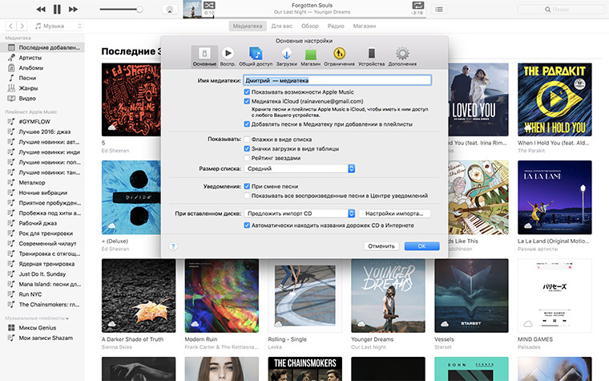This screenshot has width=609, height=381.
Task: Open the Modern Ruin album cover
Action: 222,295
